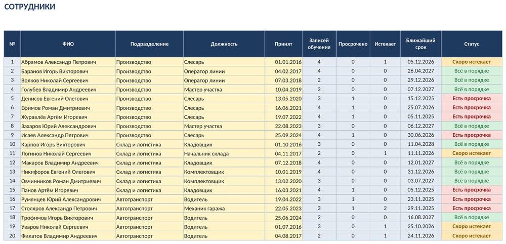Screen dimensions: 506x244
Task: Click Есть просрочка status in Денисов's row
Action: pos(472,98)
